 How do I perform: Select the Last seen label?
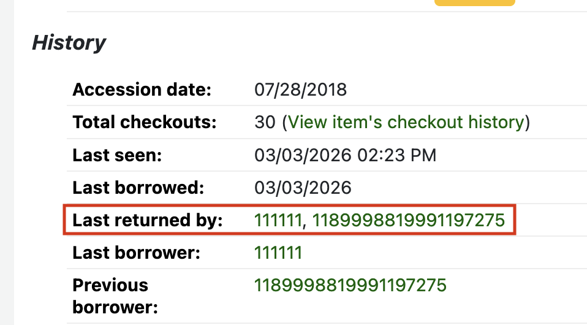pyautogui.click(x=116, y=155)
